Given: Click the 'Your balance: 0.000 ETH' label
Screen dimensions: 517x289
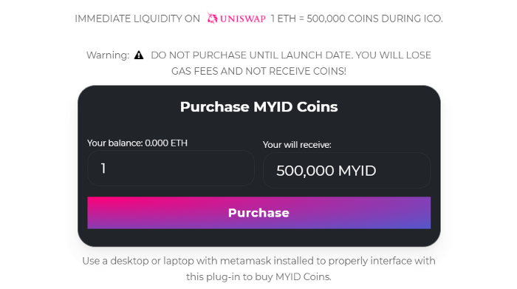Looking at the screenshot, I should click(137, 143).
